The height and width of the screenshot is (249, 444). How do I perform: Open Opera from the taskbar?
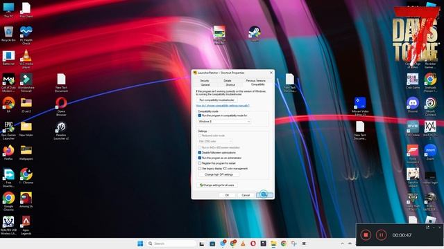tap(253, 243)
